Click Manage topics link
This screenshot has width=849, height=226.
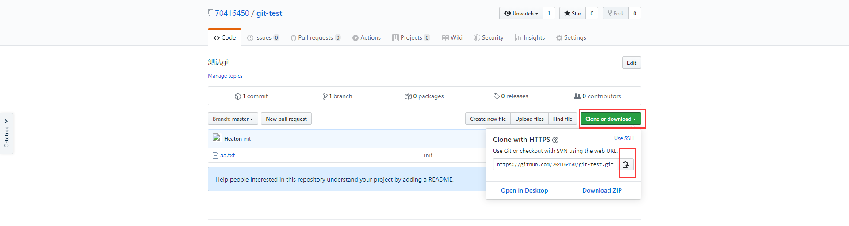coord(225,76)
